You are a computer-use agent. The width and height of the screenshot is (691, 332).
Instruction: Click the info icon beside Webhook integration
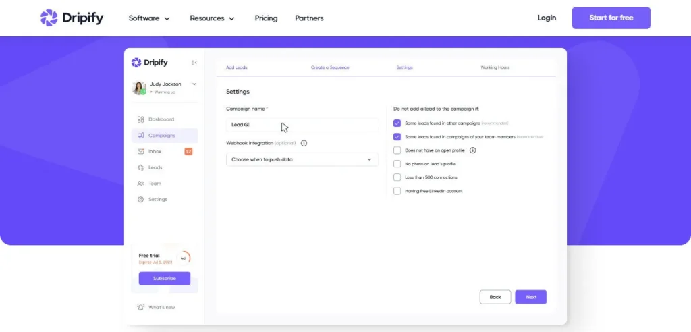304,143
